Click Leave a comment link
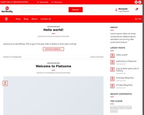This screenshot has width=144, height=115. tap(97, 57)
